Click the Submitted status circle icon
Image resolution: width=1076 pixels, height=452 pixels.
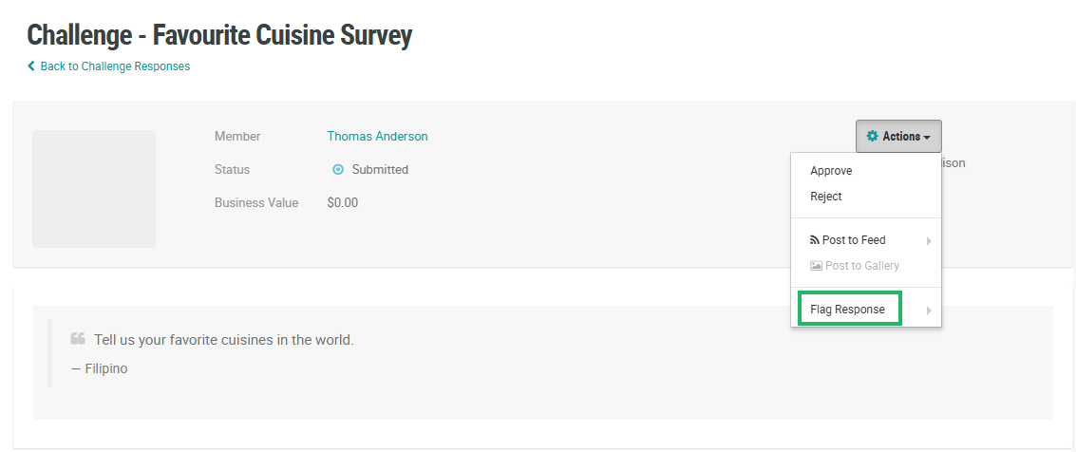point(337,170)
